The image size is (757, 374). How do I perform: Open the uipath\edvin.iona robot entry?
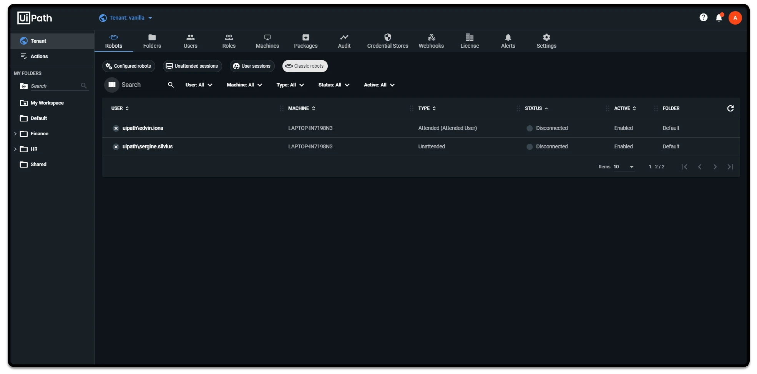coord(143,128)
